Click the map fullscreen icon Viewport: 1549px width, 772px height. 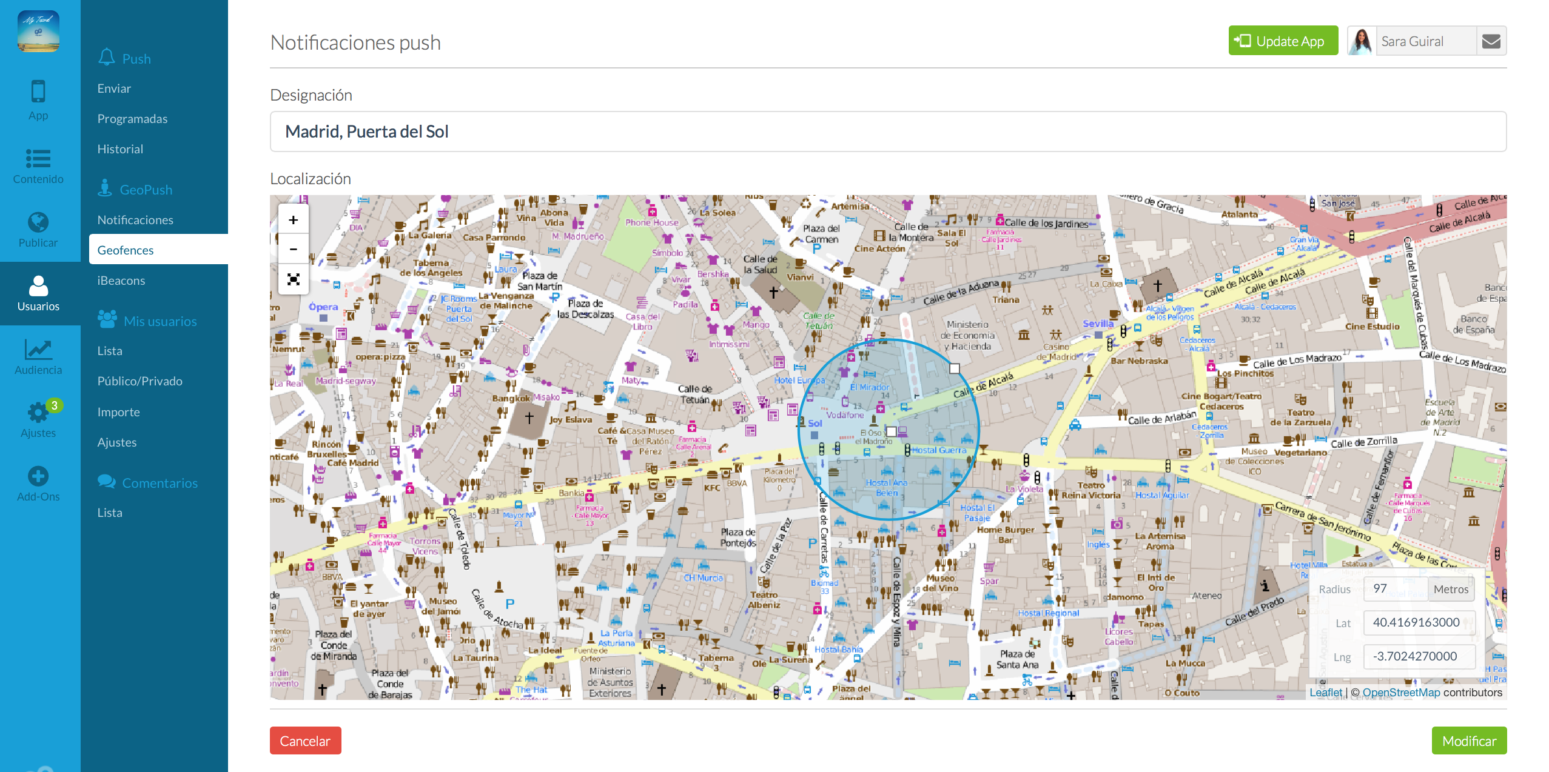click(294, 279)
